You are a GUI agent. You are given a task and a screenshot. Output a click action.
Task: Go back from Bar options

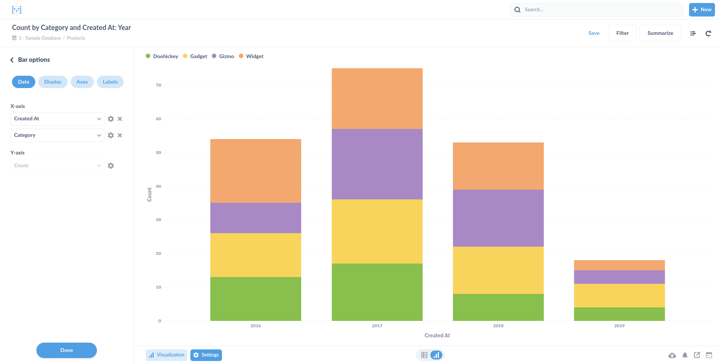[12, 60]
